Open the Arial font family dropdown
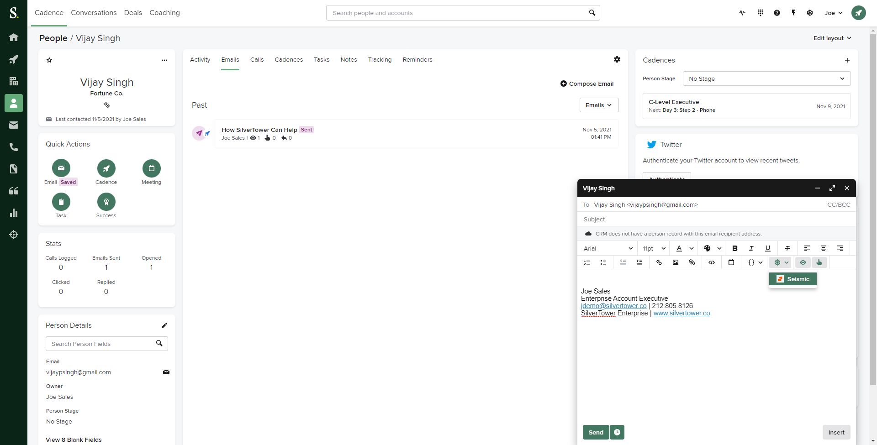The height and width of the screenshot is (445, 877). (608, 248)
